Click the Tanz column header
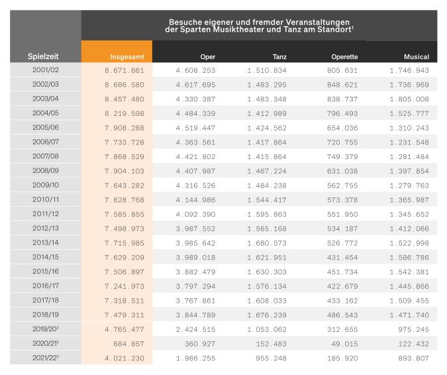Image resolution: width=447 pixels, height=375 pixels. coord(279,57)
